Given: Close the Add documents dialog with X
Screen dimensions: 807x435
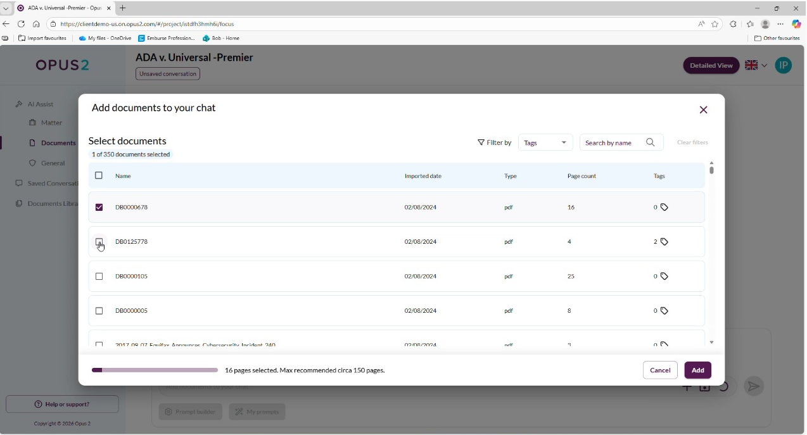Looking at the screenshot, I should [703, 110].
